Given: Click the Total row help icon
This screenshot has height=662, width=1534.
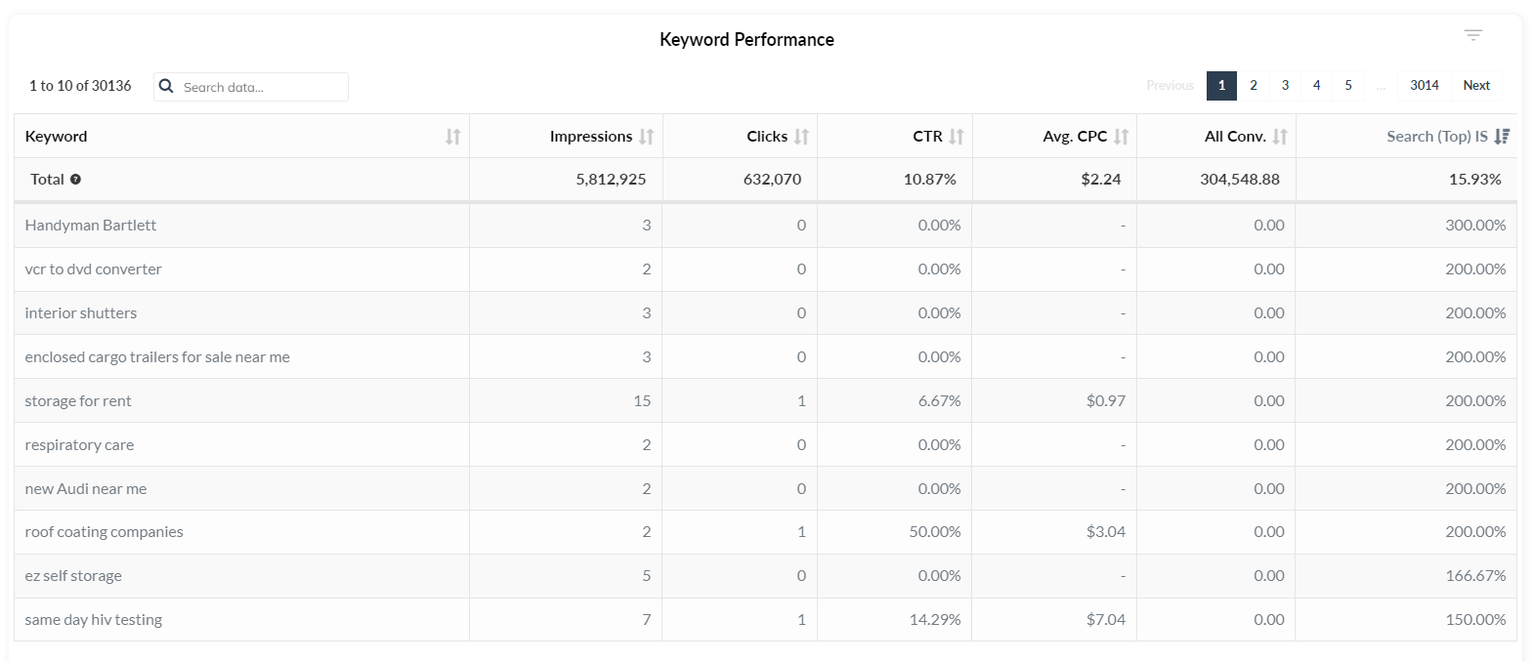Looking at the screenshot, I should [x=75, y=180].
